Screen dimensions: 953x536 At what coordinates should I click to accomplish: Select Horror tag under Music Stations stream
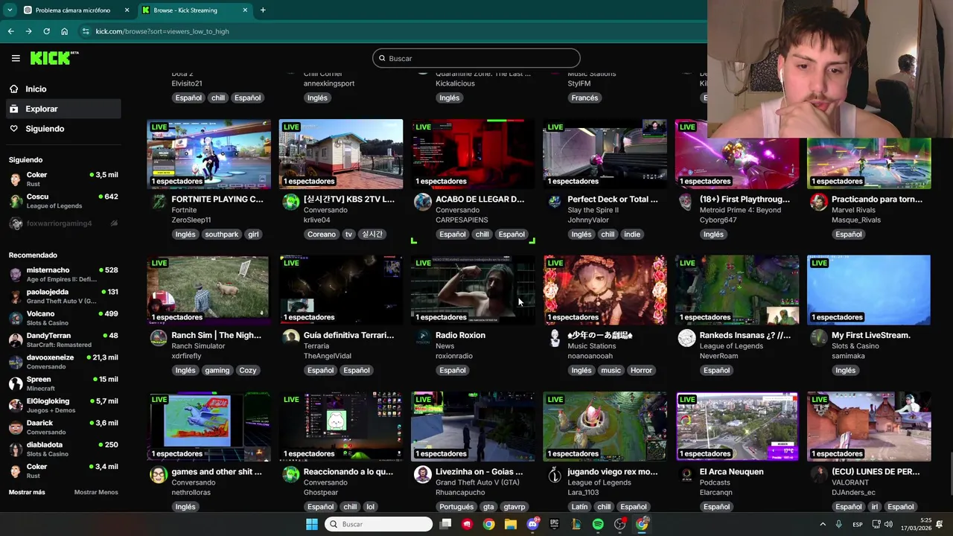pyautogui.click(x=641, y=370)
